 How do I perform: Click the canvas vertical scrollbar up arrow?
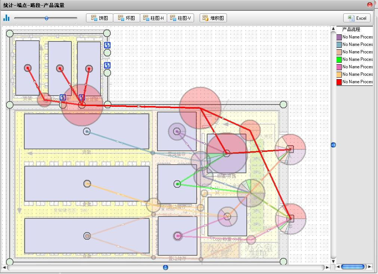[x=333, y=29]
